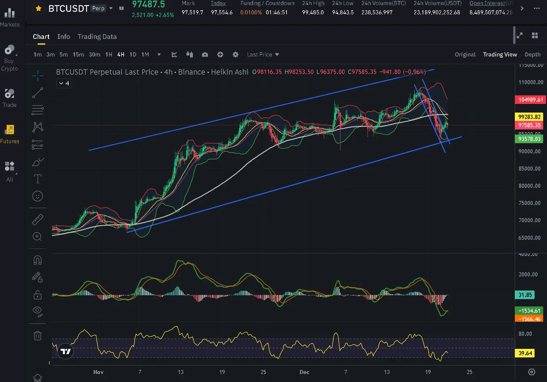Open the emoji sticker tool

tap(37, 196)
